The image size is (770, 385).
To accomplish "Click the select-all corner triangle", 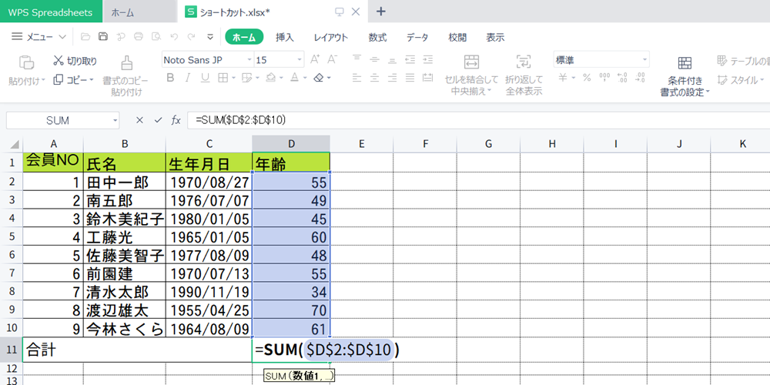I will [15, 145].
